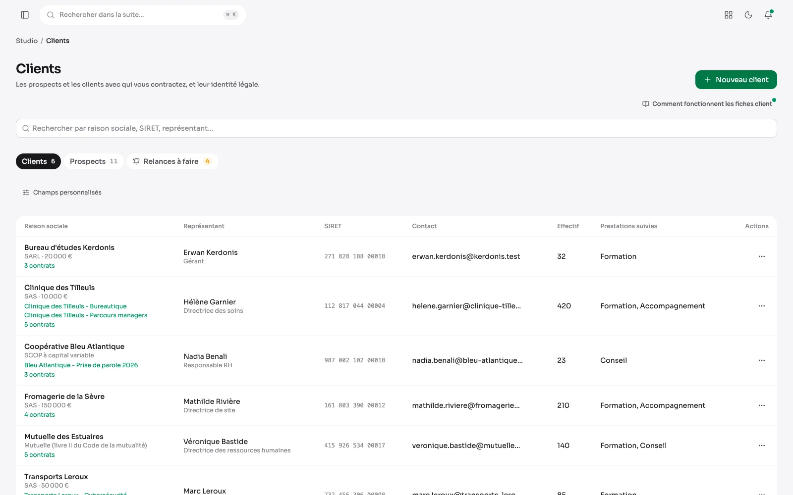Click the Effectif column header
Screen dimensions: 793x495
click(568, 226)
